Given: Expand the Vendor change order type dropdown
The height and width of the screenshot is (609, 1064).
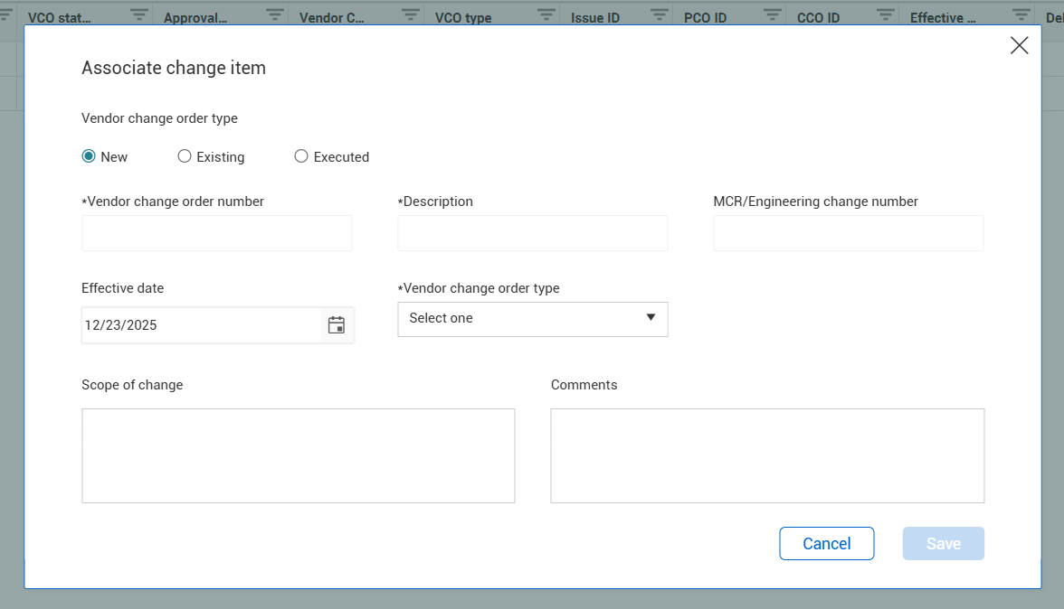Looking at the screenshot, I should [533, 319].
